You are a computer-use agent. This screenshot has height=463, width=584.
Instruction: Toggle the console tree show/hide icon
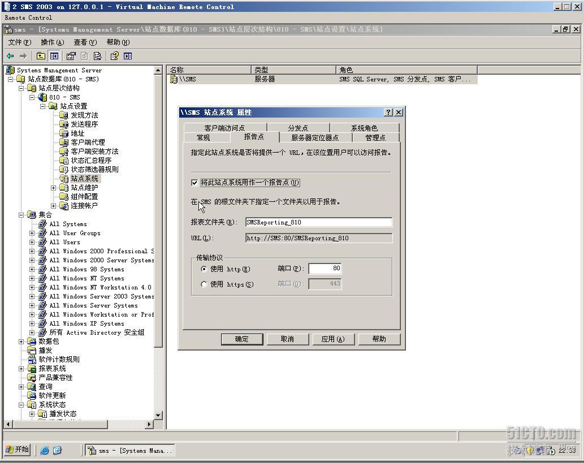[x=54, y=56]
